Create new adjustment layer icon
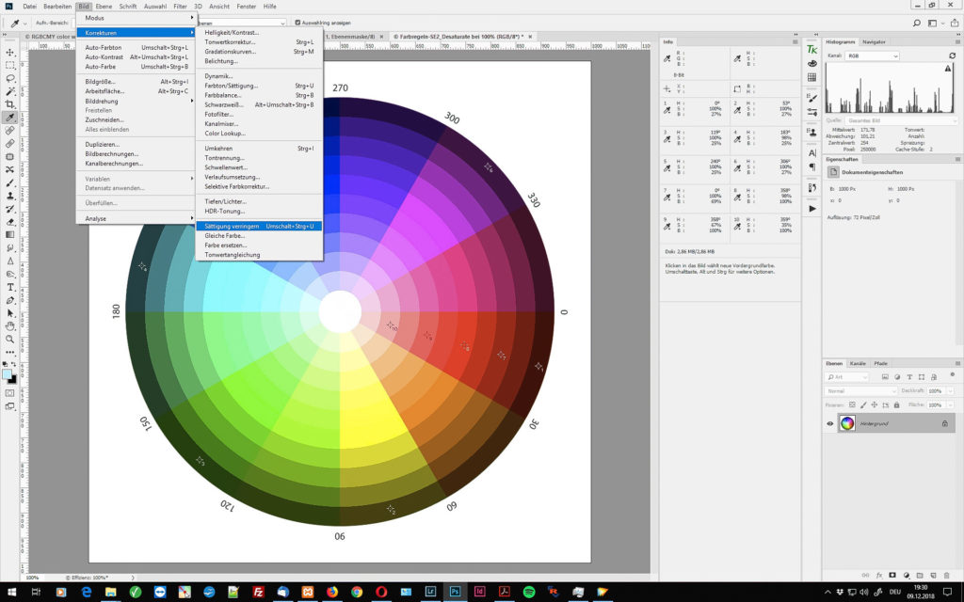The height and width of the screenshot is (602, 964). [x=907, y=575]
